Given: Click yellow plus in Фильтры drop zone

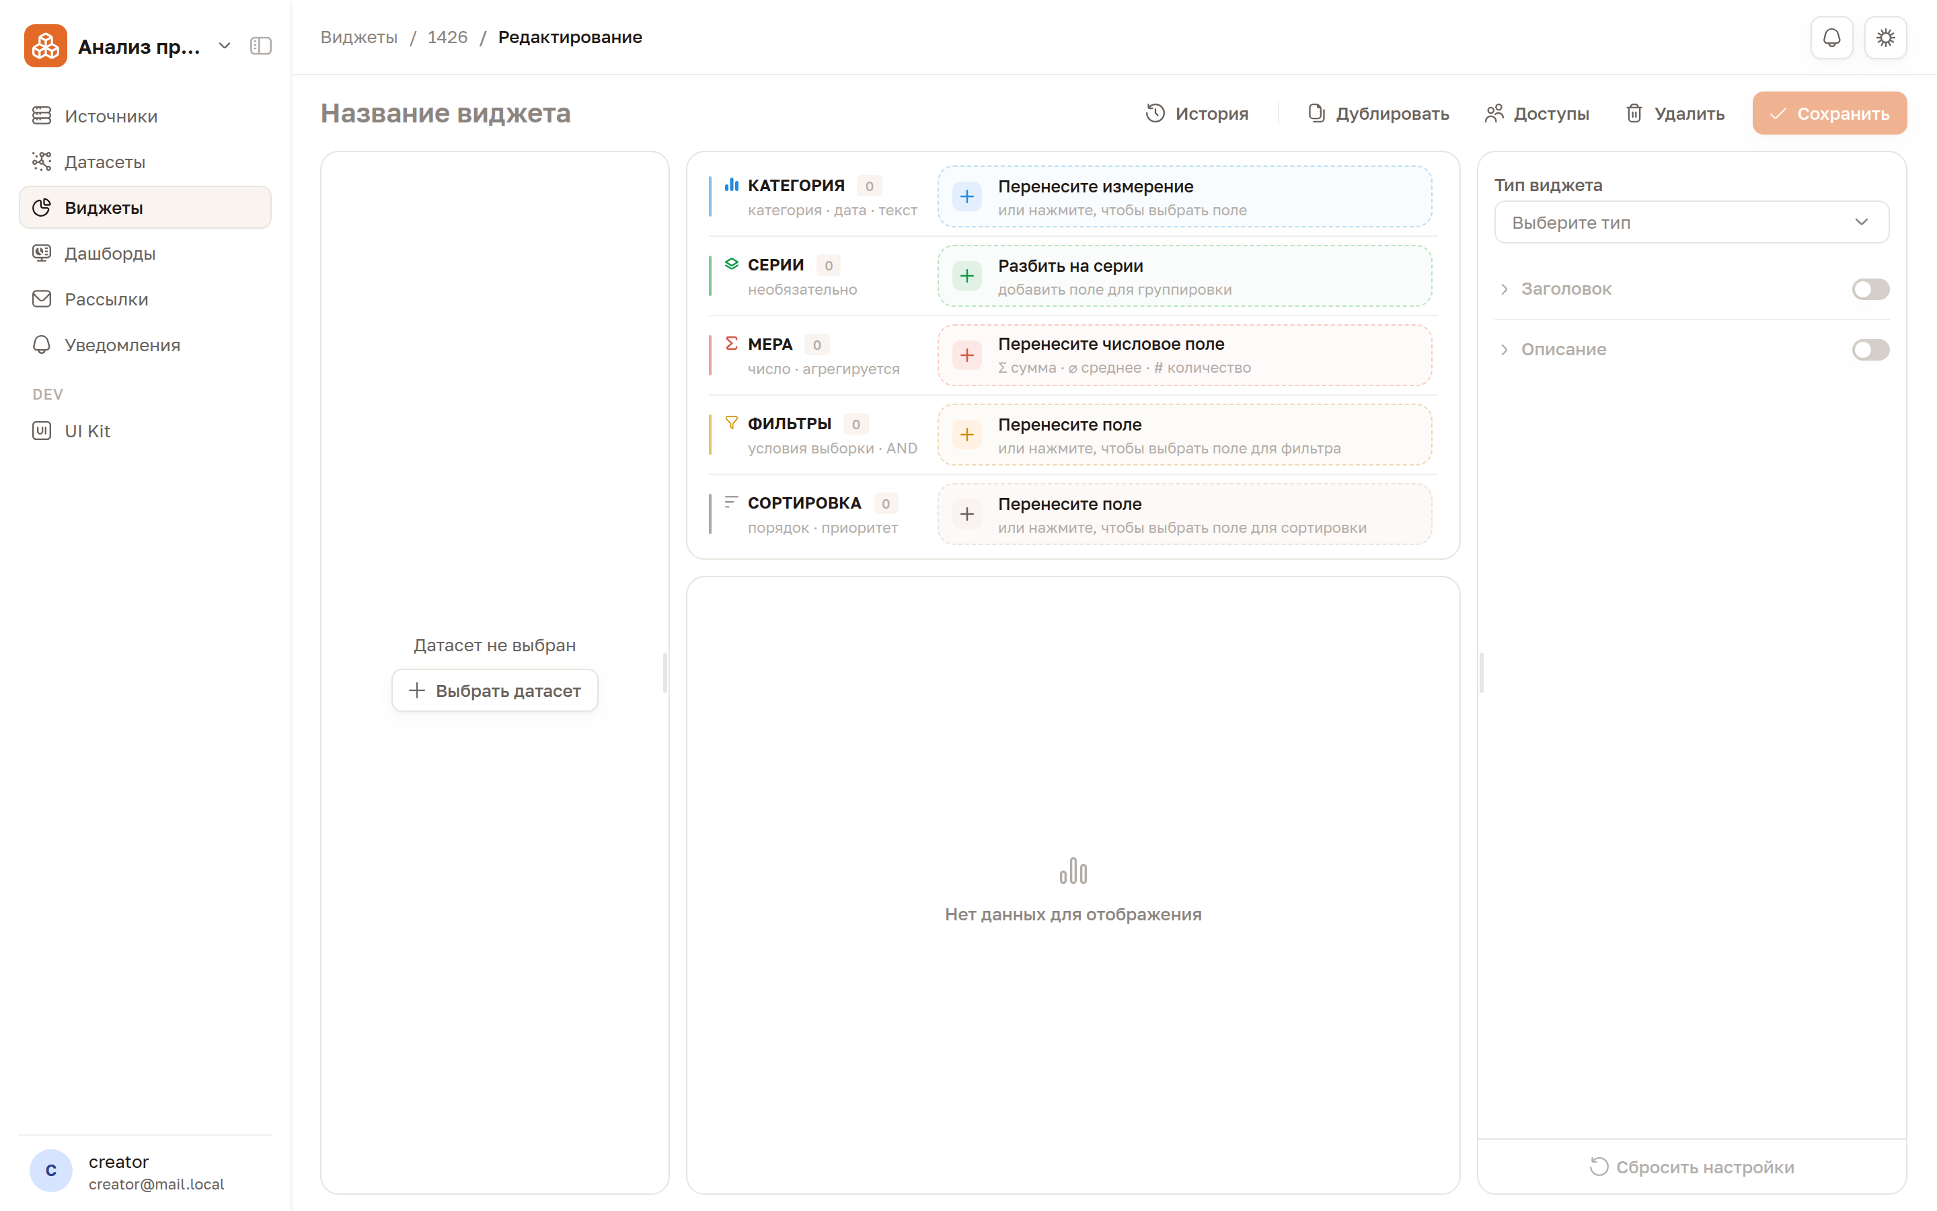Looking at the screenshot, I should (x=967, y=434).
